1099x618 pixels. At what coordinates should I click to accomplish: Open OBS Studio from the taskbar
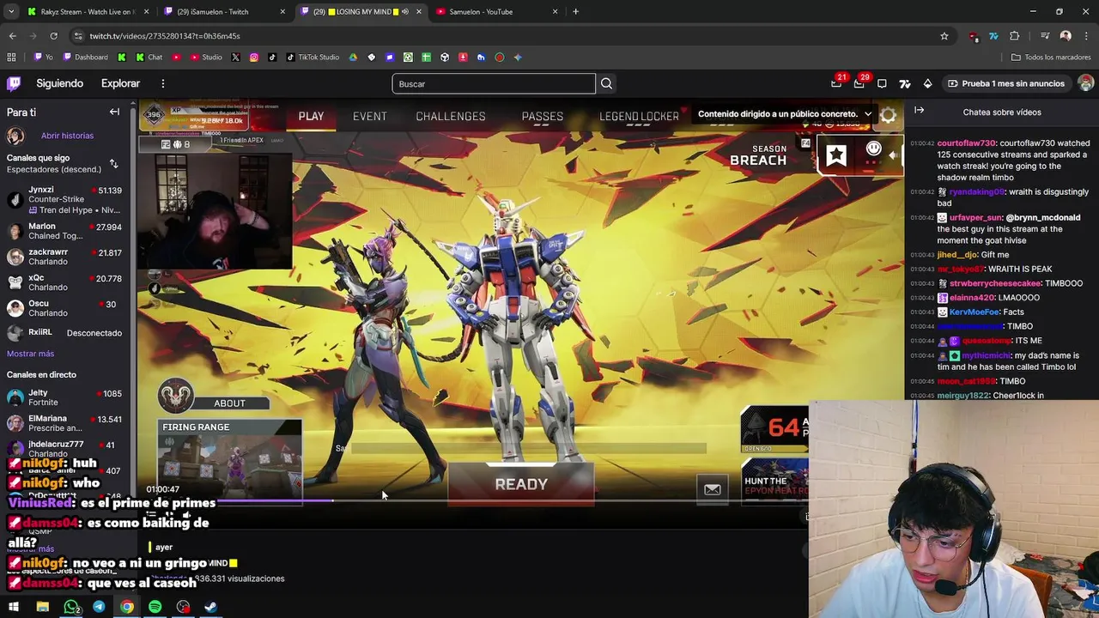tap(183, 607)
